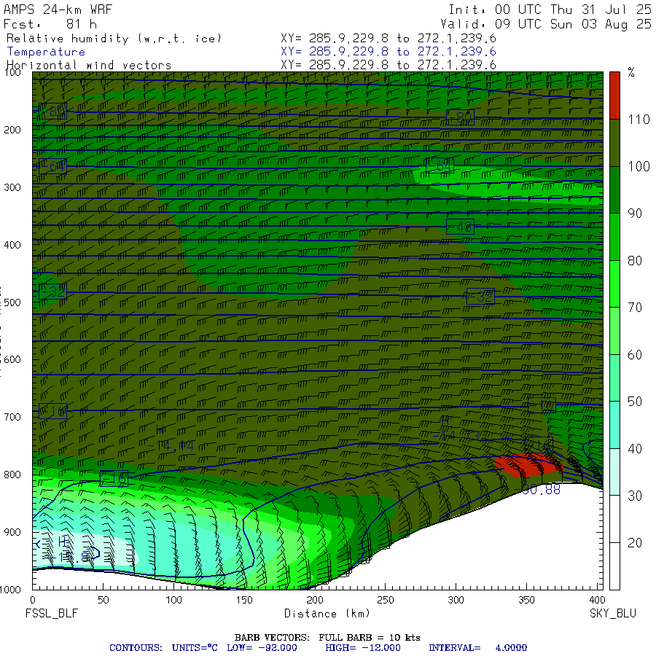Select the '90' colorbar tick label
656x656 pixels.
point(635,214)
